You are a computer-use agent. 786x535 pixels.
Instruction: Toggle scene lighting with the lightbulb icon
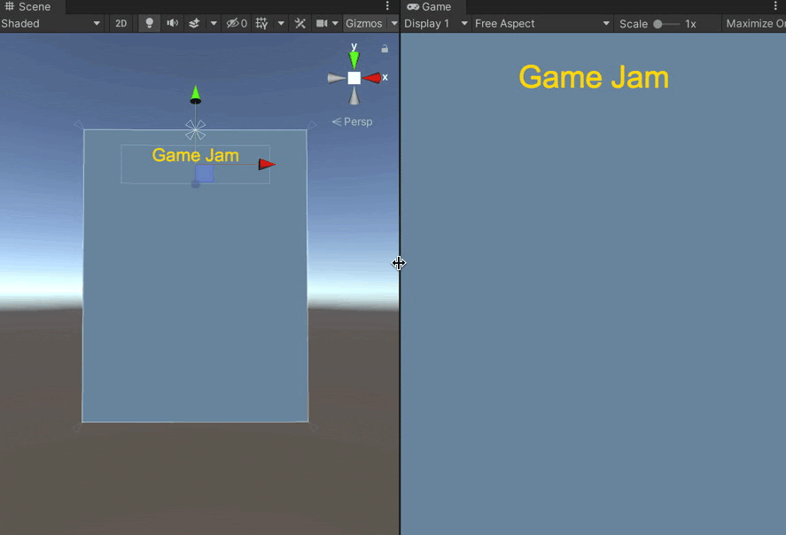click(x=149, y=24)
